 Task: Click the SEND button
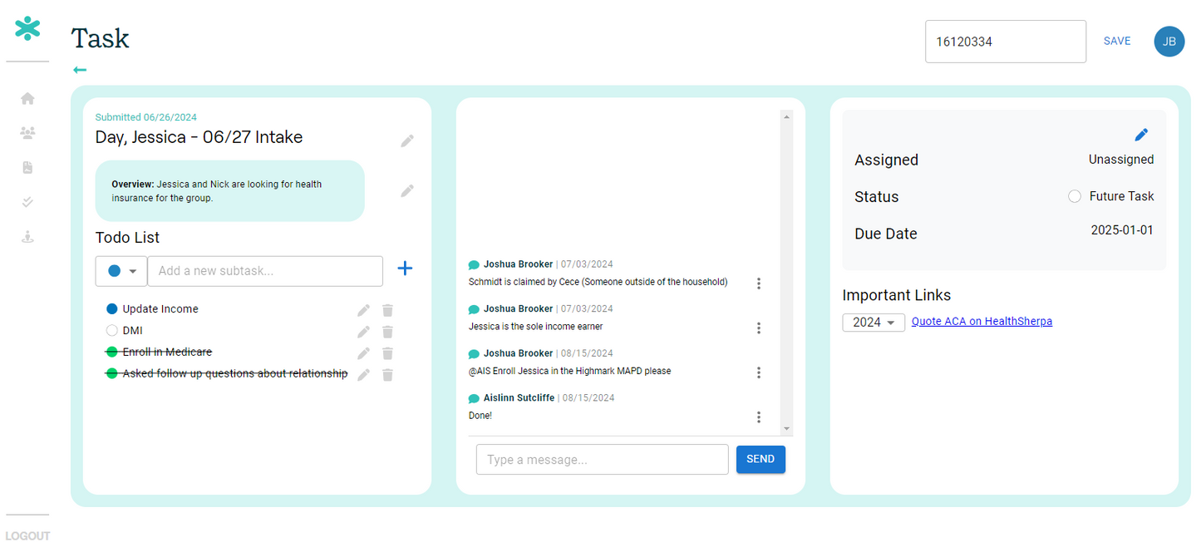pos(760,460)
